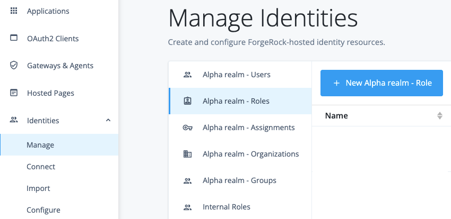Viewport: 451px width, 219px height.
Task: Click the Identities people icon
Action: point(14,121)
